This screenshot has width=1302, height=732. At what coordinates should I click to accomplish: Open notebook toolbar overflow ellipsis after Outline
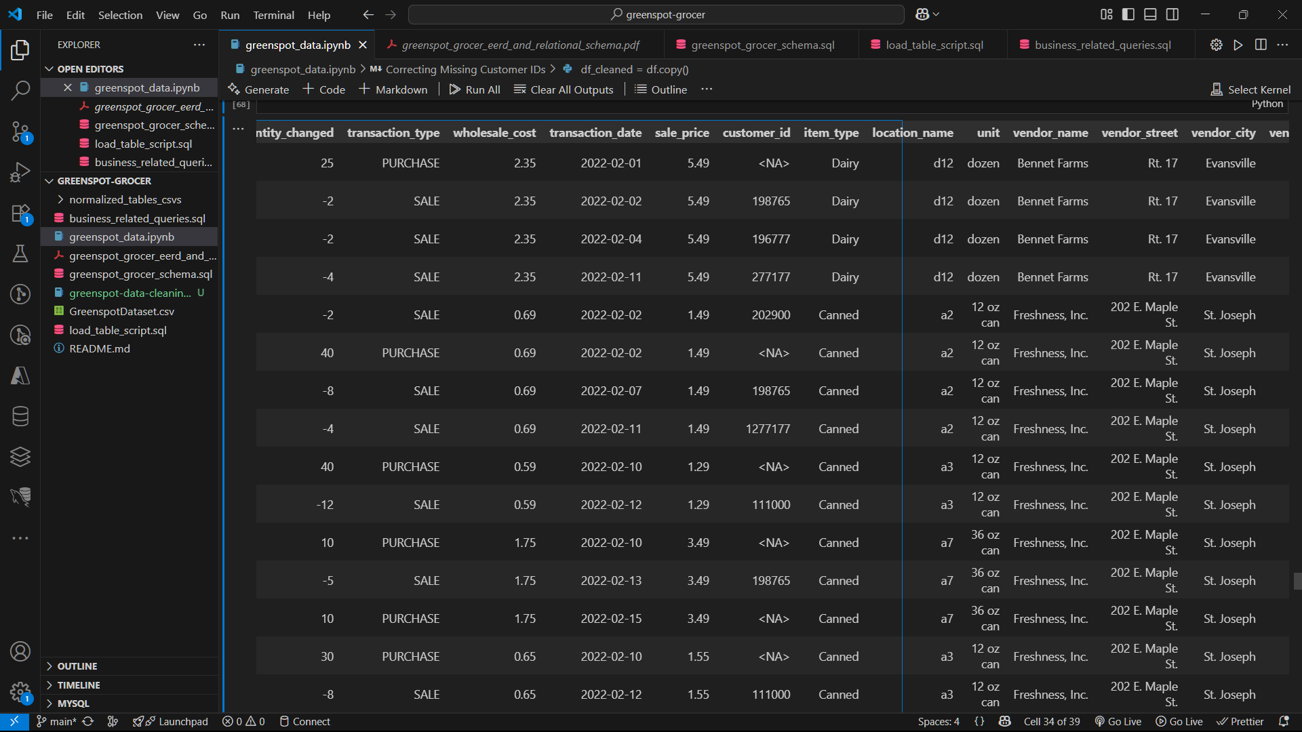[707, 89]
